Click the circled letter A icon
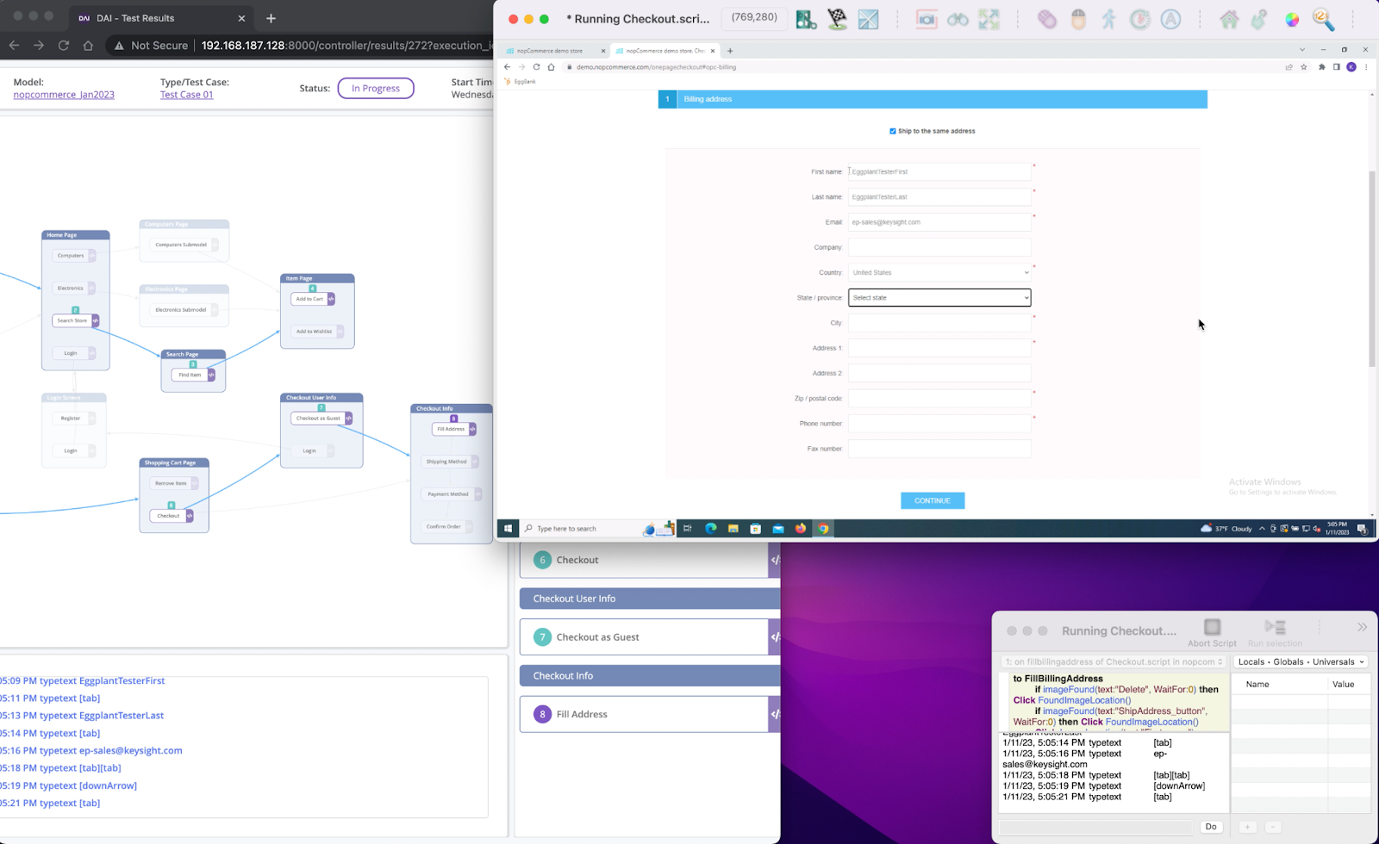Image resolution: width=1379 pixels, height=844 pixels. point(1170,19)
